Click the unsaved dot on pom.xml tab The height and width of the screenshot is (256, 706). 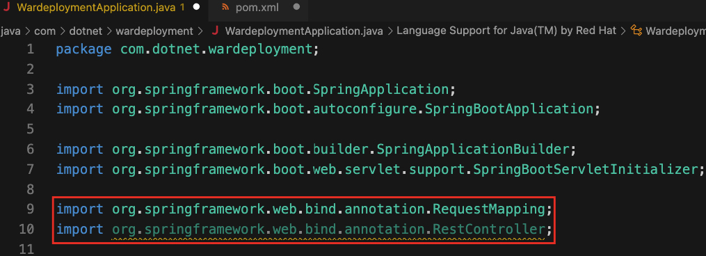coord(296,8)
